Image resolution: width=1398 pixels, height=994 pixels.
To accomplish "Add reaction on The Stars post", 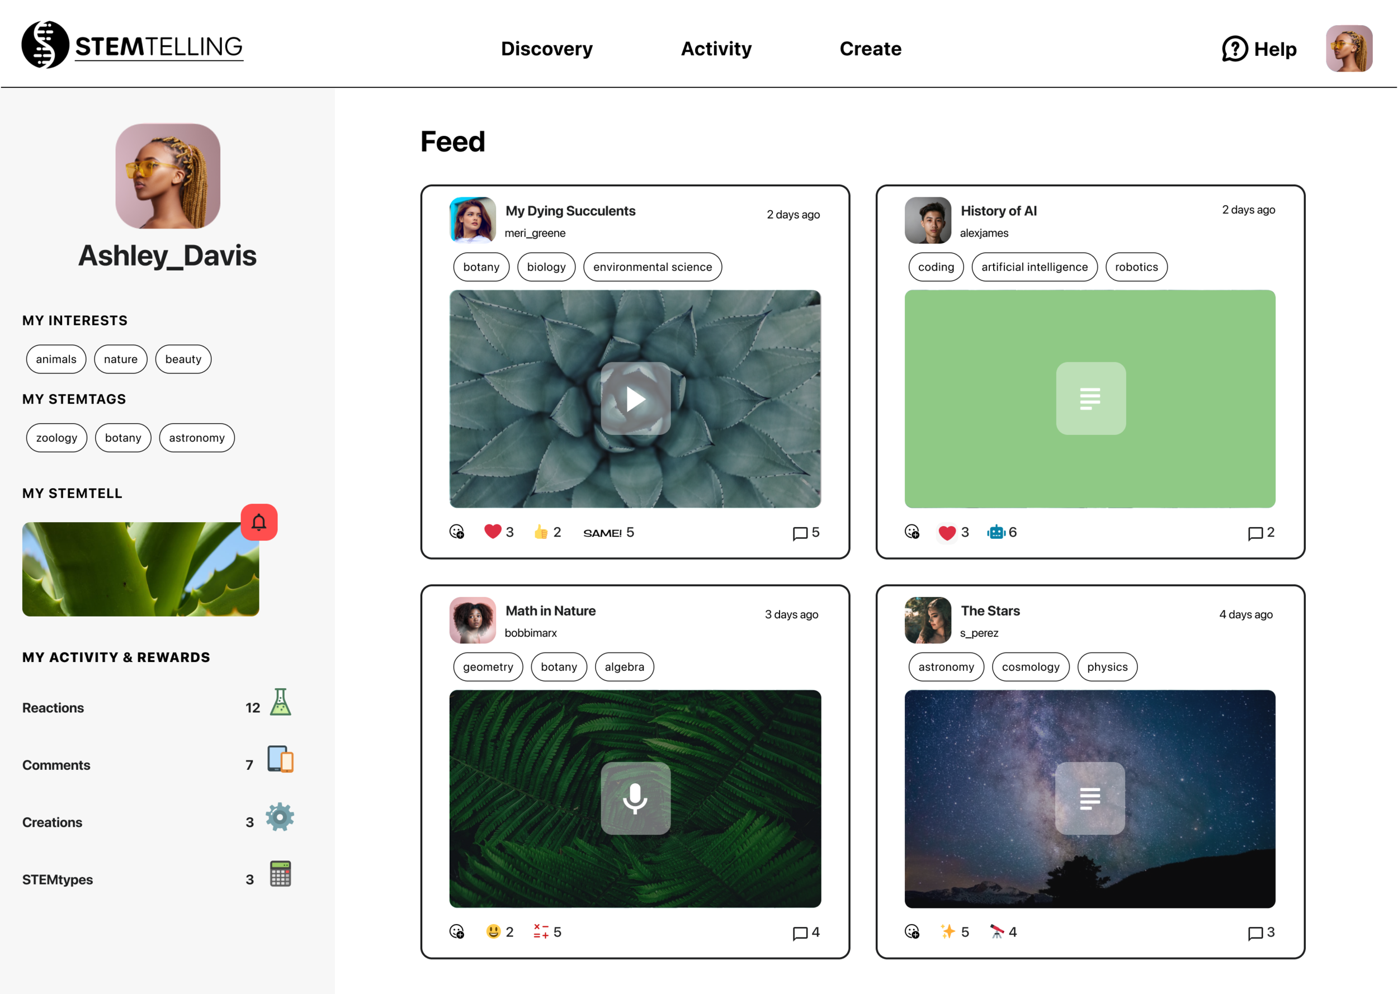I will click(912, 931).
